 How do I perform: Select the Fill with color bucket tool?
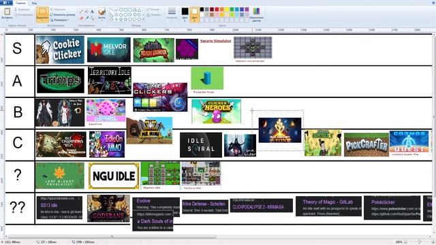[87, 12]
